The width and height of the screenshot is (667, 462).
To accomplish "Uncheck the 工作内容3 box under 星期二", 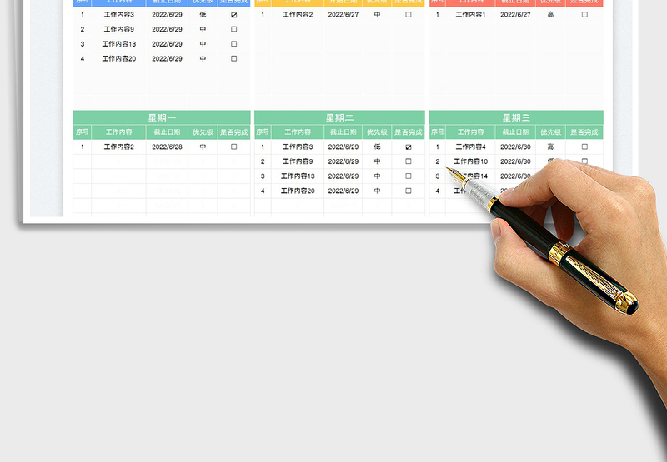I will coord(408,147).
